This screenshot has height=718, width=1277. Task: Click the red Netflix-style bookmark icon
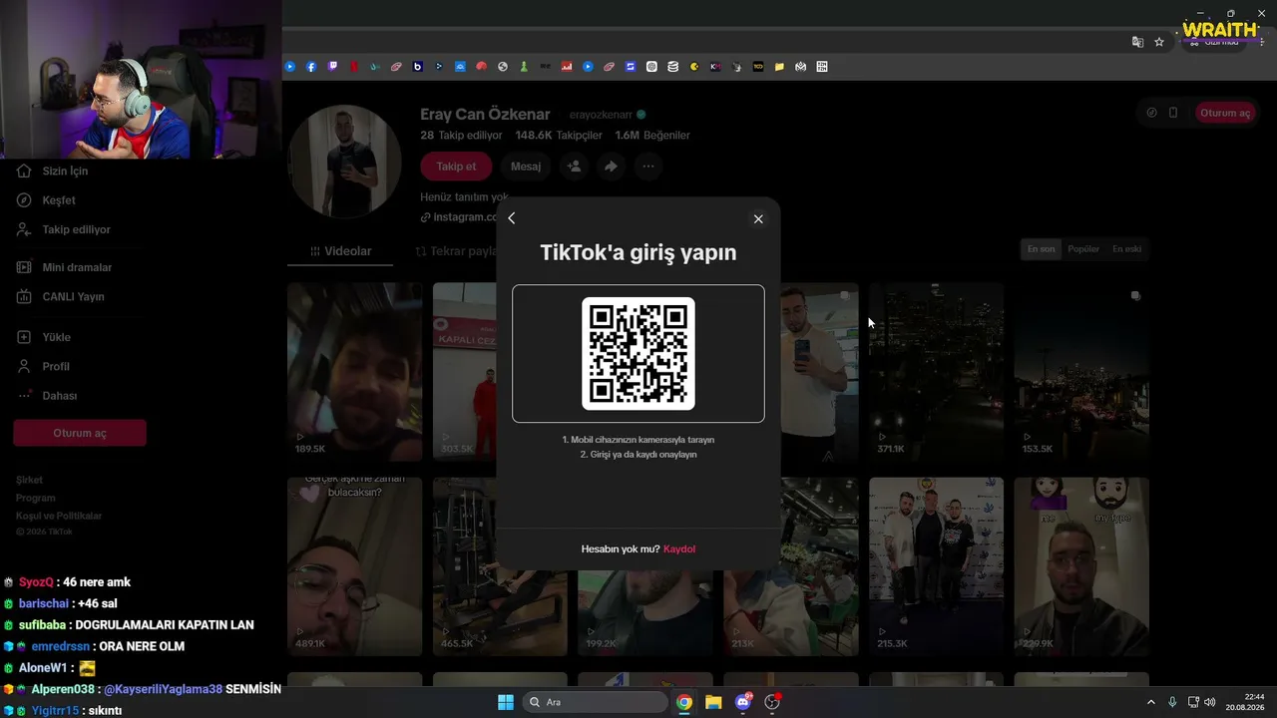click(x=354, y=67)
